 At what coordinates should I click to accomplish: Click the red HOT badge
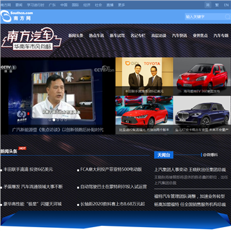click(x=22, y=148)
